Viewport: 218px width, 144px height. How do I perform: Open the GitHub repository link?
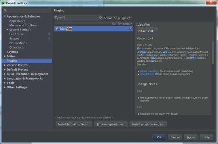pos(149,71)
